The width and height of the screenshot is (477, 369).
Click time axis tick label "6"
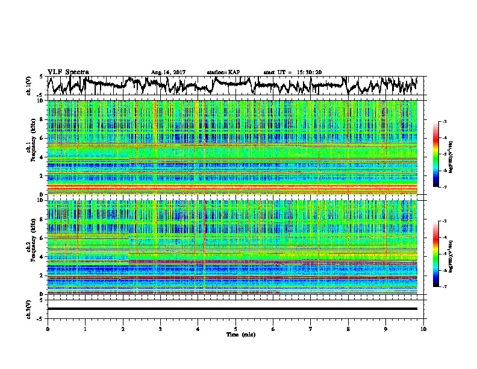click(x=273, y=329)
